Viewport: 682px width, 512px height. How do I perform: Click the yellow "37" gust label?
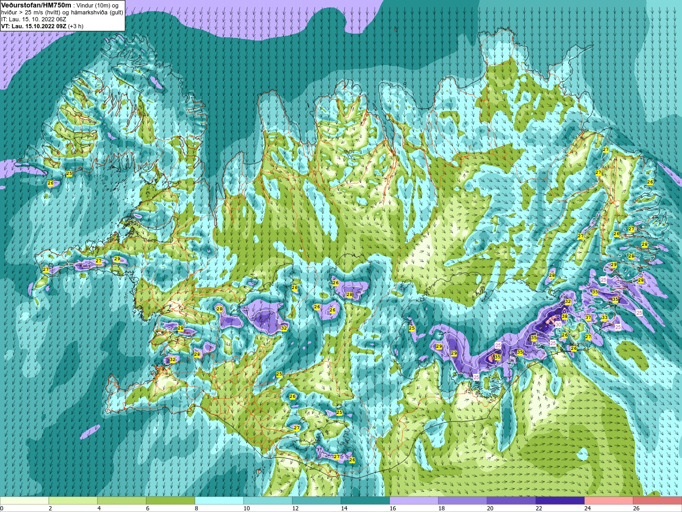(x=588, y=318)
